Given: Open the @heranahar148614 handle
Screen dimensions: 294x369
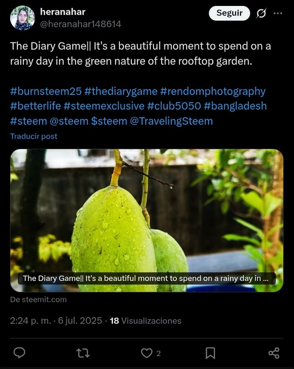Looking at the screenshot, I should tap(80, 24).
